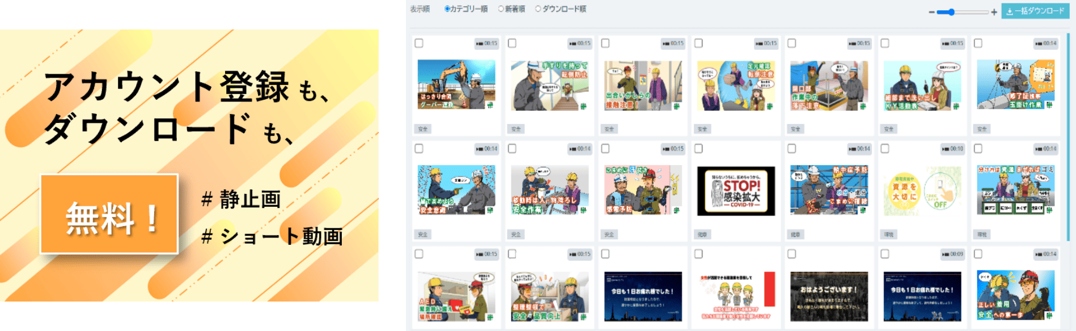This screenshot has width=1076, height=331.
Task: Select the カテゴリー順 sort radio button
Action: click(447, 9)
